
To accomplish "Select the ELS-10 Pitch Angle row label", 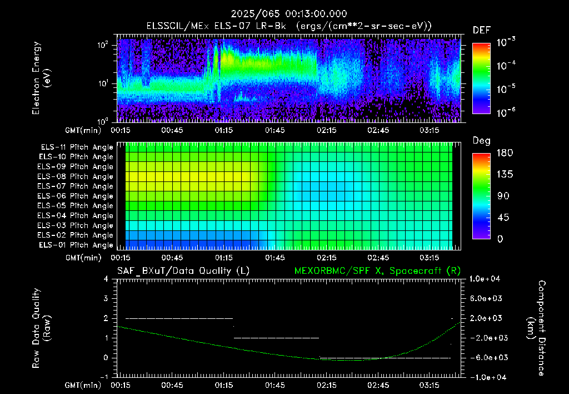I will 76,157.
